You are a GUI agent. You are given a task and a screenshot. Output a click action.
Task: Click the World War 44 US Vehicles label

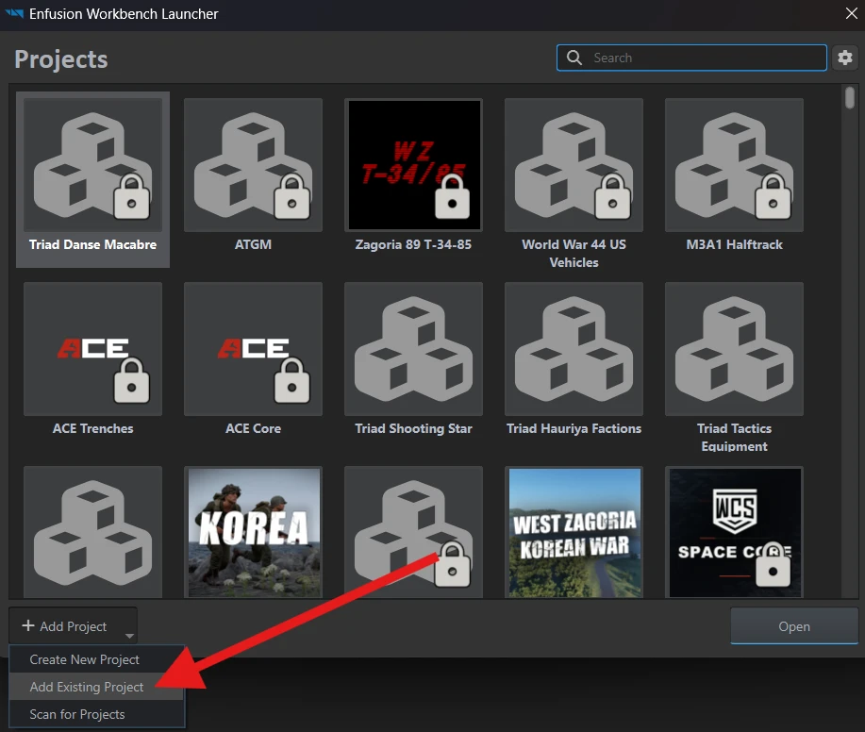(x=574, y=253)
